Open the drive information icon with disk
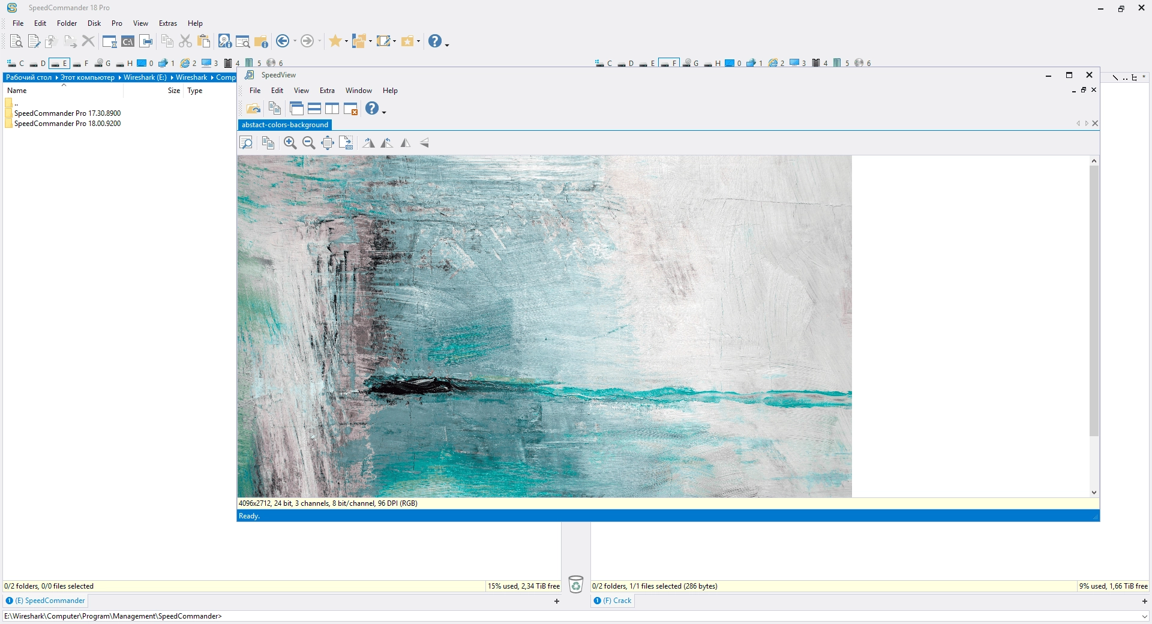1152x624 pixels. [x=224, y=41]
